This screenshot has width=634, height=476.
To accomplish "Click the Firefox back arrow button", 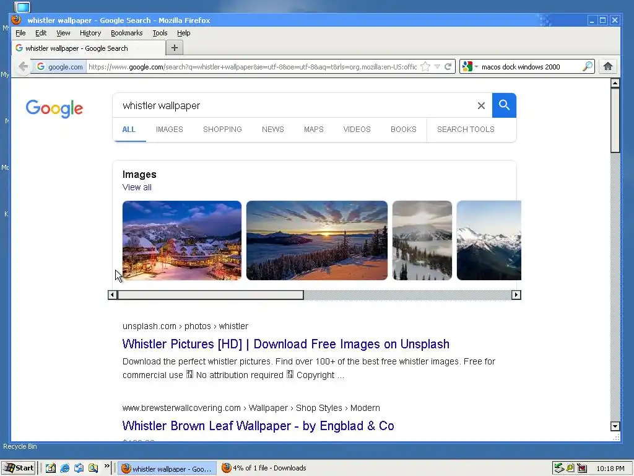I will [x=24, y=66].
